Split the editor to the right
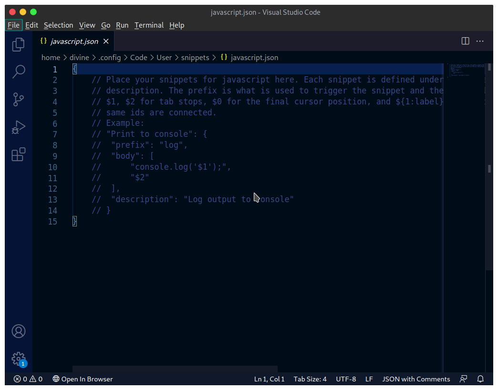 pyautogui.click(x=465, y=41)
